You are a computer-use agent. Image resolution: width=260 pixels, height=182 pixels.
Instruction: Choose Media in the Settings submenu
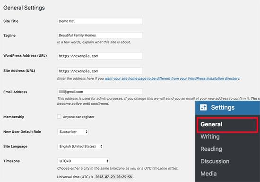[208, 173]
